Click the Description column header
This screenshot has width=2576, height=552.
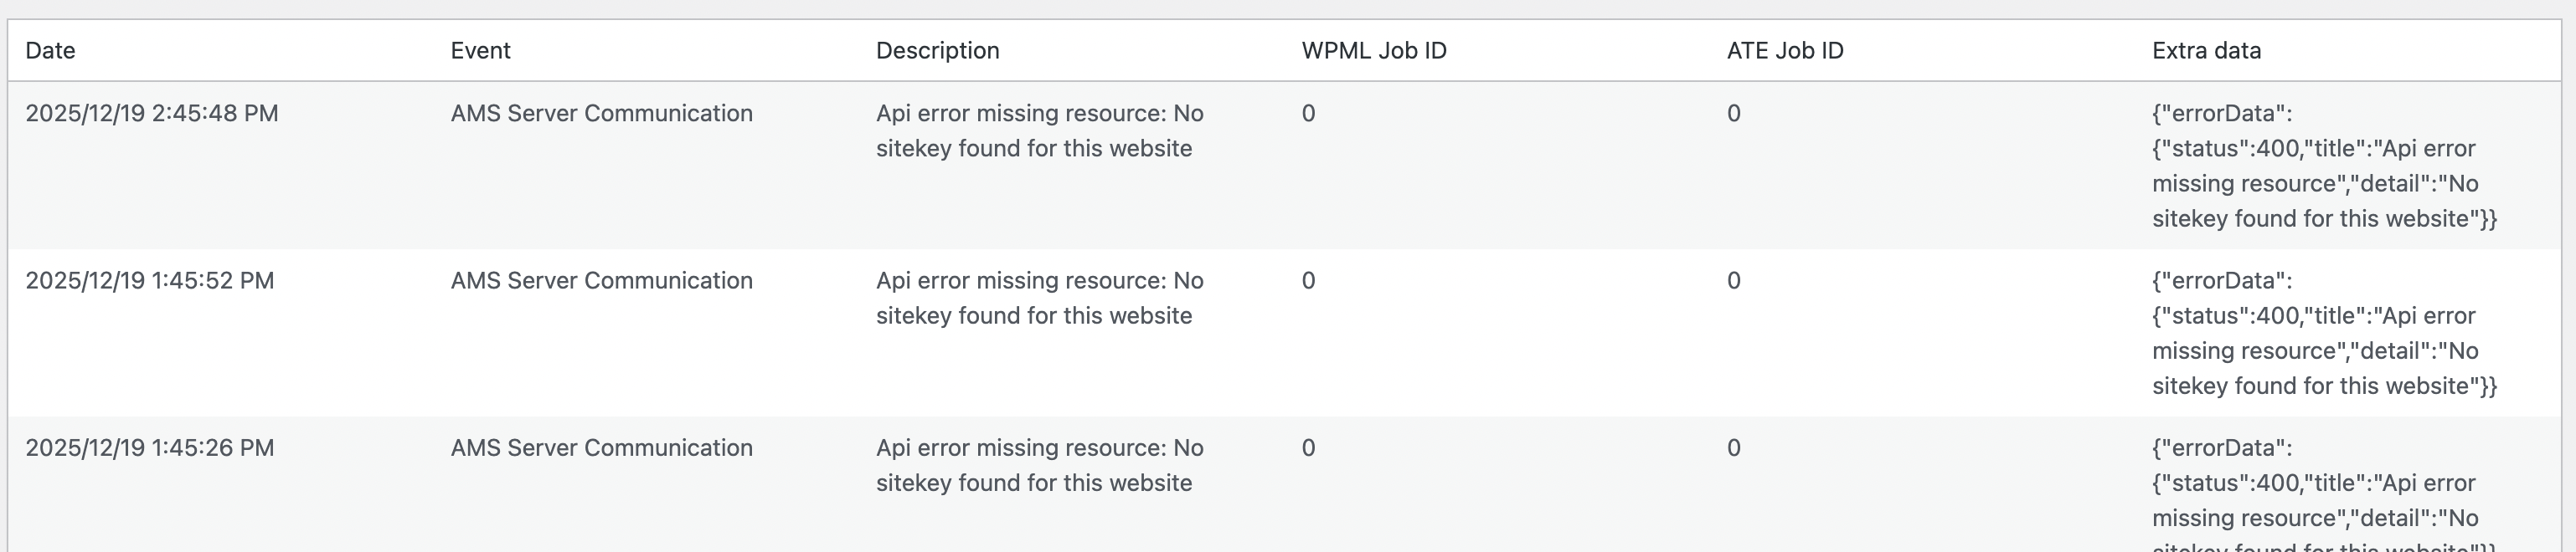tap(937, 51)
